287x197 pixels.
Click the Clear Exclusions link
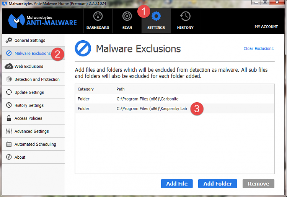[x=258, y=49]
